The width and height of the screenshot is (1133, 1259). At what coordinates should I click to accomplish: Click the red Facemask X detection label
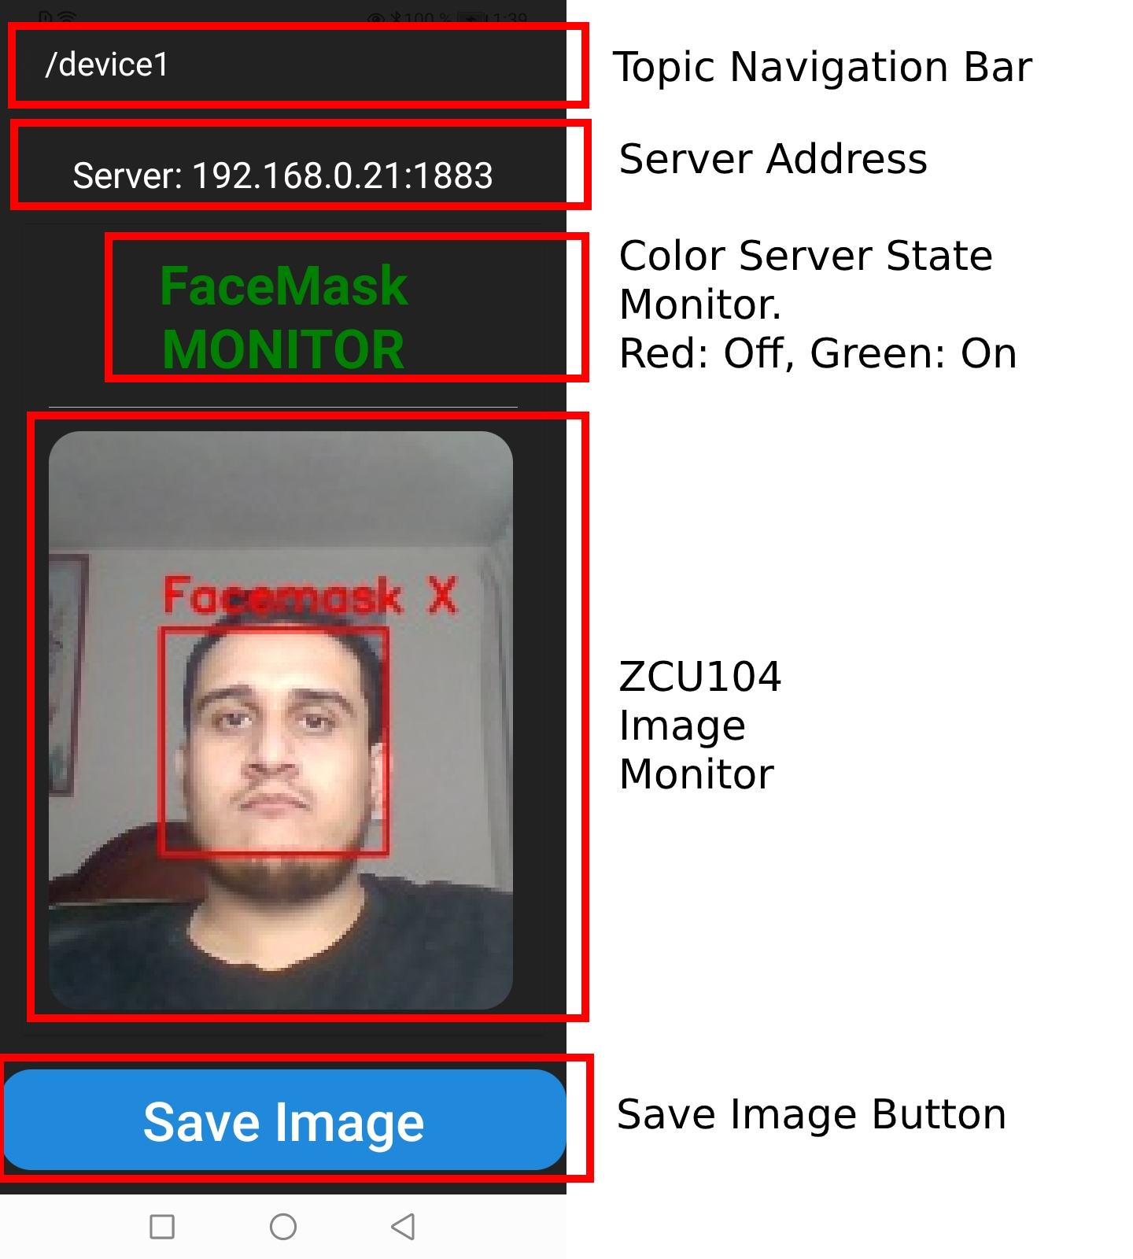click(310, 596)
